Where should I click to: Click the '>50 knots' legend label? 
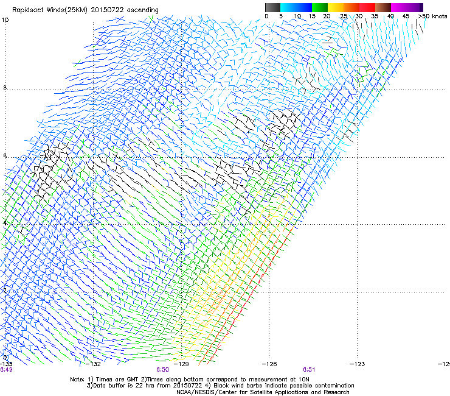coord(432,16)
